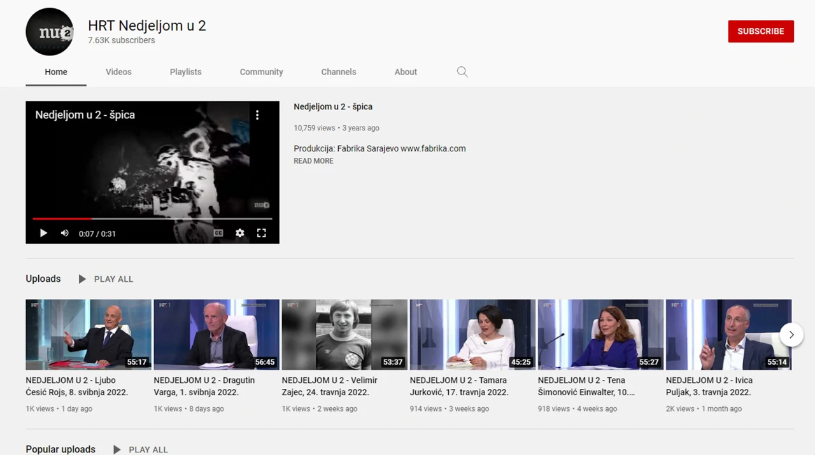
Task: Open the Playlists tab
Action: click(185, 71)
